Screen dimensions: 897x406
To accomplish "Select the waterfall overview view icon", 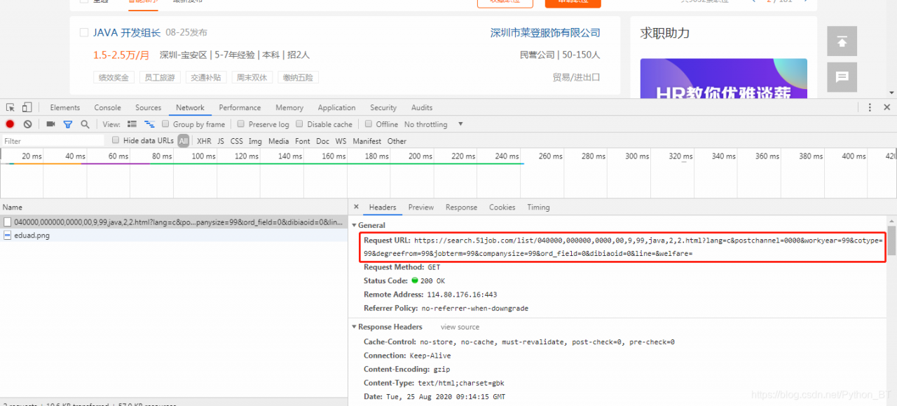I will point(149,124).
